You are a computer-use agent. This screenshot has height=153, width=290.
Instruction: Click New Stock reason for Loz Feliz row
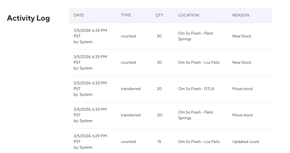pyautogui.click(x=242, y=62)
